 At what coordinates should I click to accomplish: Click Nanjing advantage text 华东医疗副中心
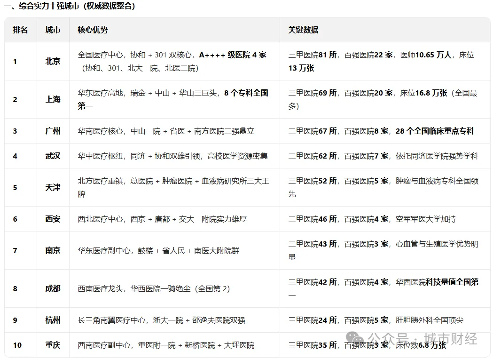[x=104, y=250]
